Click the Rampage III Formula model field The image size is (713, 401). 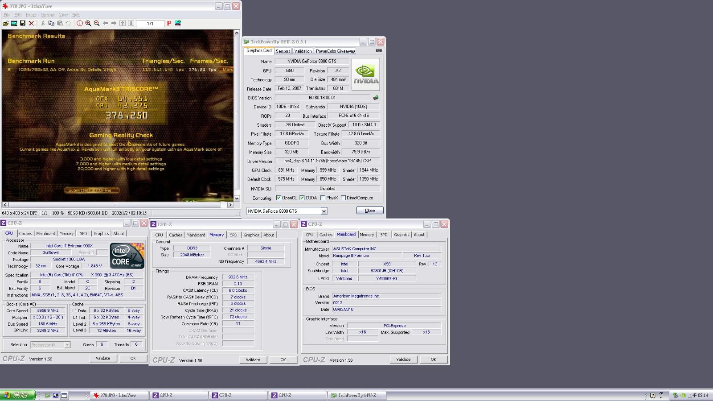tap(366, 256)
